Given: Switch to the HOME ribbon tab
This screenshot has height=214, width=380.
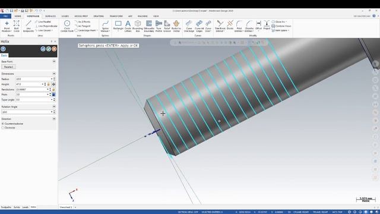Looking at the screenshot, I should pos(18,16).
